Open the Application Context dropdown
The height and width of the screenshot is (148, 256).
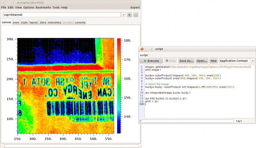(x=237, y=61)
